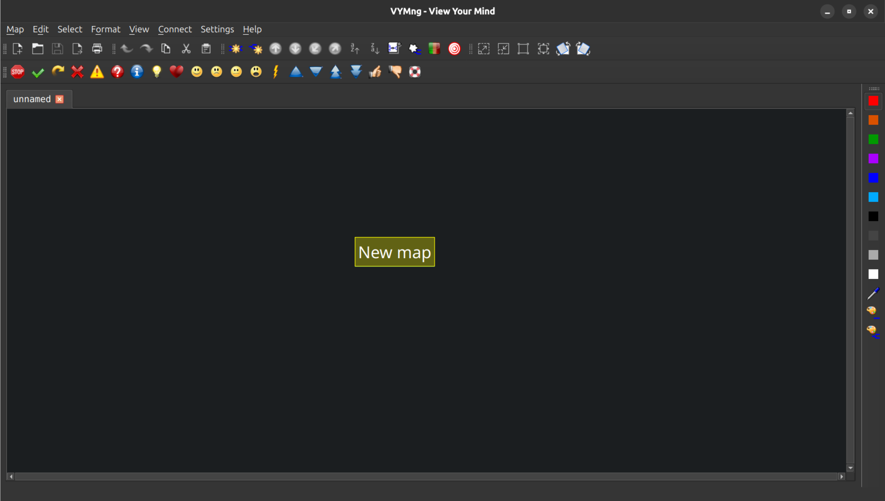Click the sort A-Z ascending icon
The width and height of the screenshot is (885, 501).
coord(355,49)
